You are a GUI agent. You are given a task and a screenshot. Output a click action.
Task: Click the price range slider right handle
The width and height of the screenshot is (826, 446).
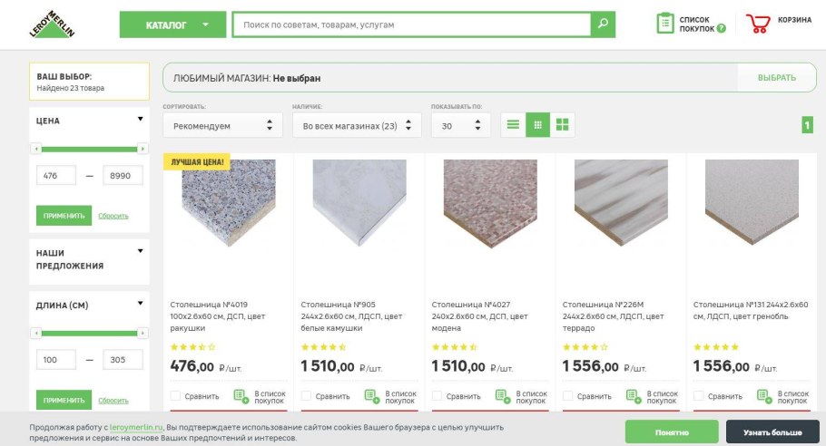point(143,149)
